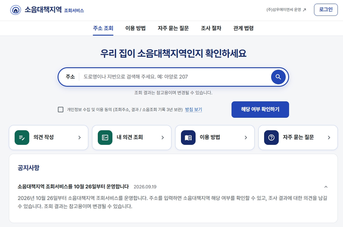Click the 로그인 button
343x227 pixels.
(326, 9)
